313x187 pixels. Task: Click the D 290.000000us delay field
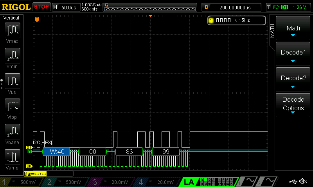[x=231, y=7]
